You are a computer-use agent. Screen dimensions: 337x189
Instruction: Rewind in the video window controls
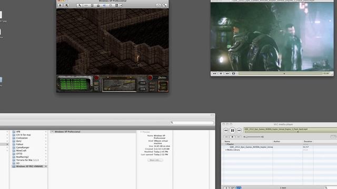[214, 73]
